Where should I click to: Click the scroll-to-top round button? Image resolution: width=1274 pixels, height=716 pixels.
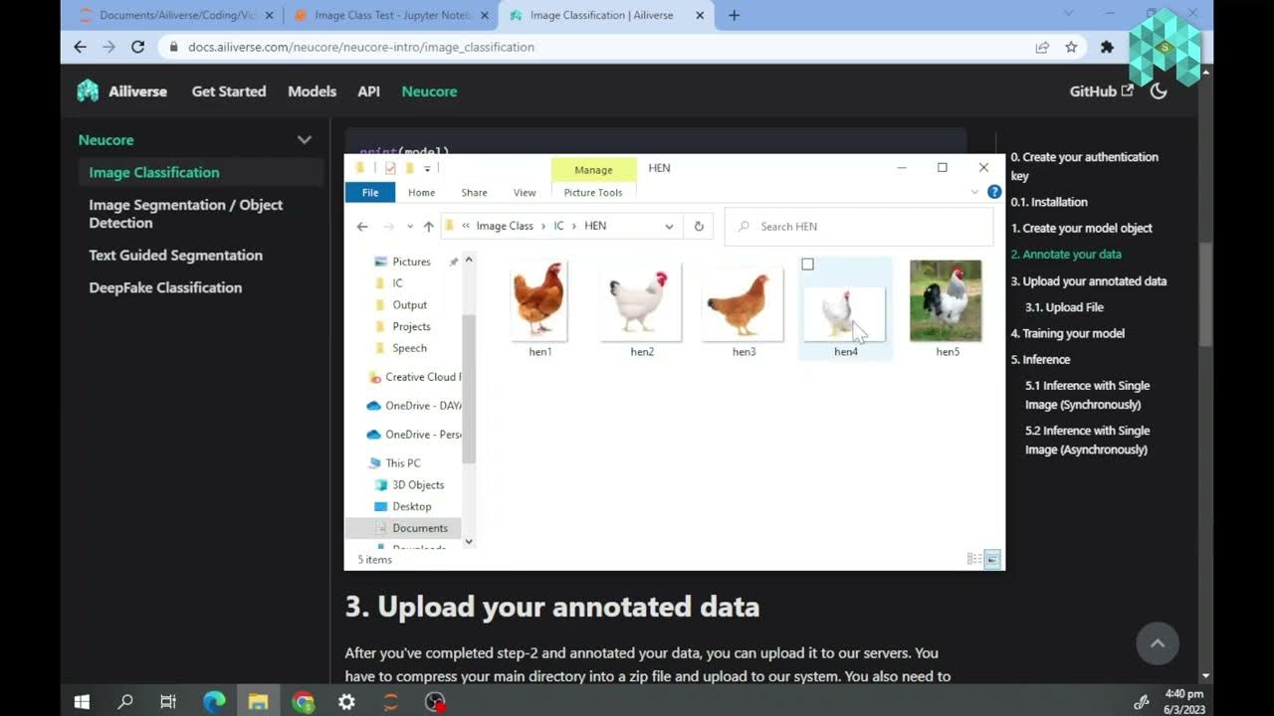pos(1158,643)
